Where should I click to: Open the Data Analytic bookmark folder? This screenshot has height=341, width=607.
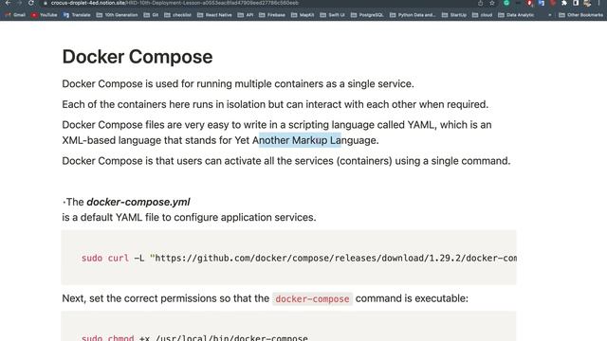(x=516, y=15)
